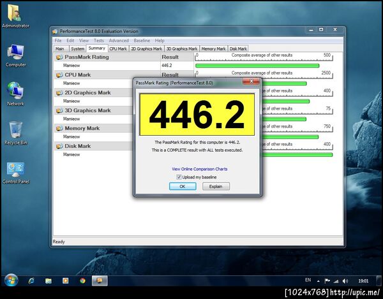Open Windows Explorer from the taskbar
Image resolution: width=383 pixels, height=299 pixels.
(x=49, y=281)
